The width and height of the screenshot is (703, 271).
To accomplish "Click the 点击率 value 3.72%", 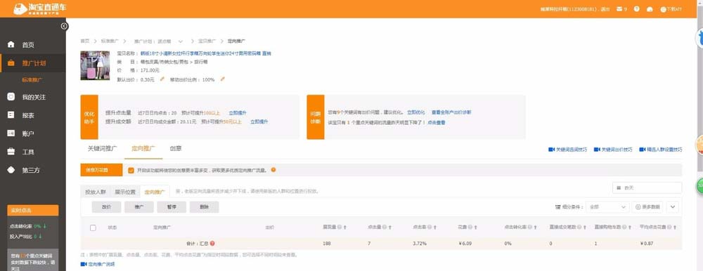I will pos(419,244).
